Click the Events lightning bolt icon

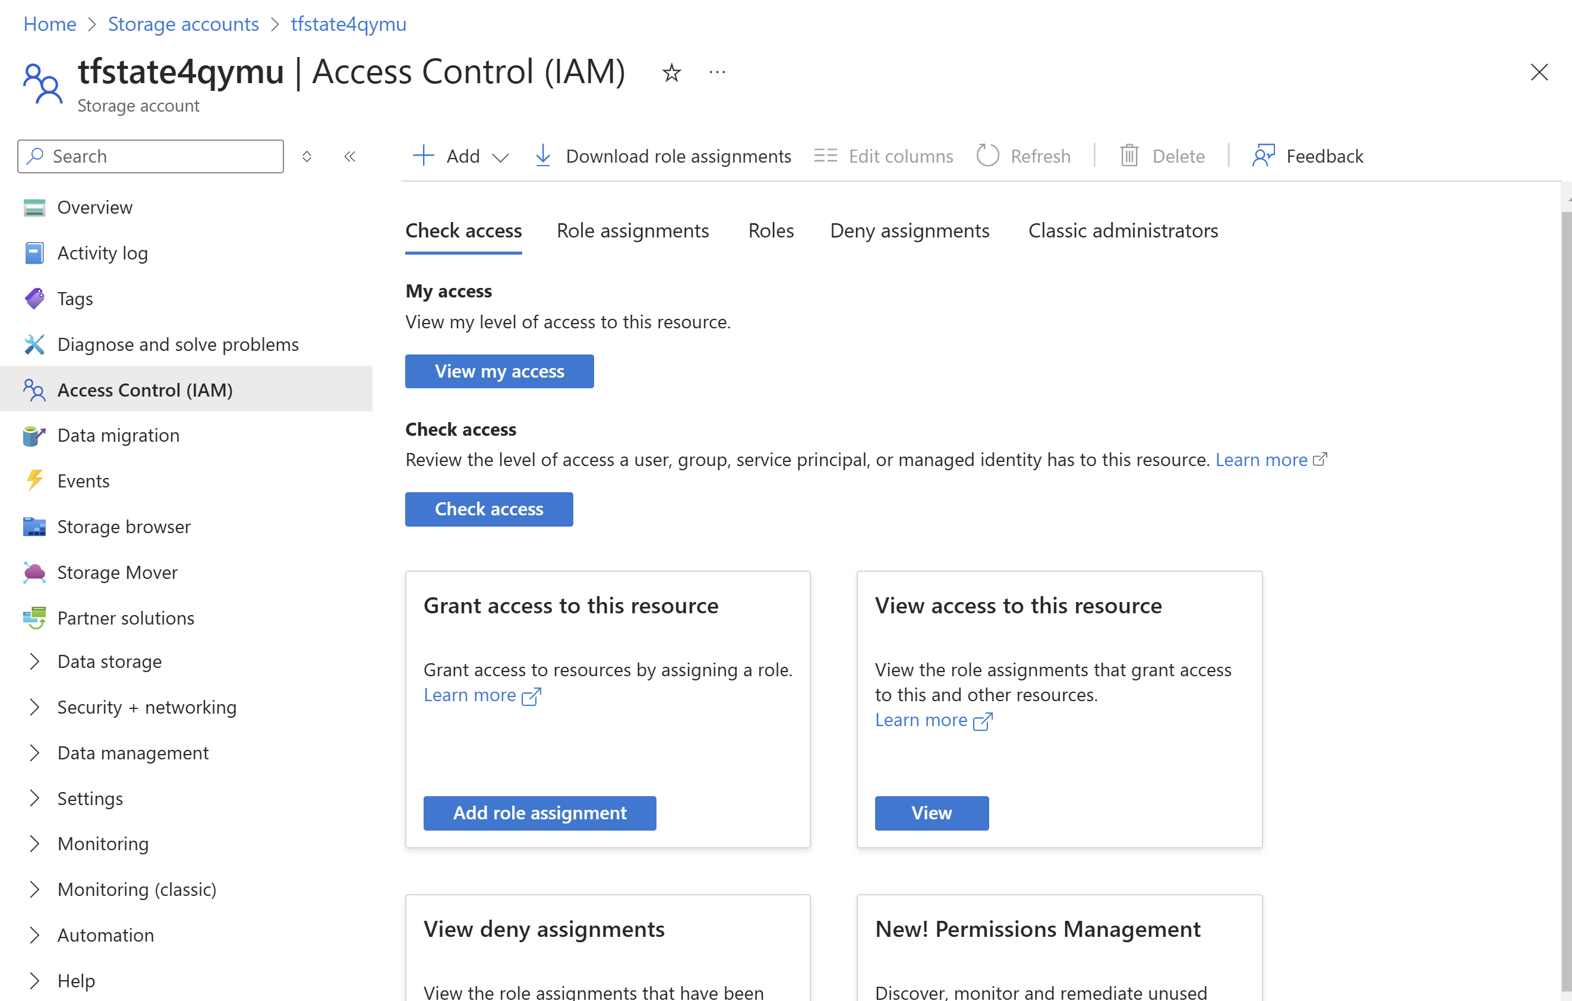34,481
